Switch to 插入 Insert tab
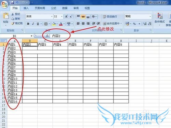 26,8
